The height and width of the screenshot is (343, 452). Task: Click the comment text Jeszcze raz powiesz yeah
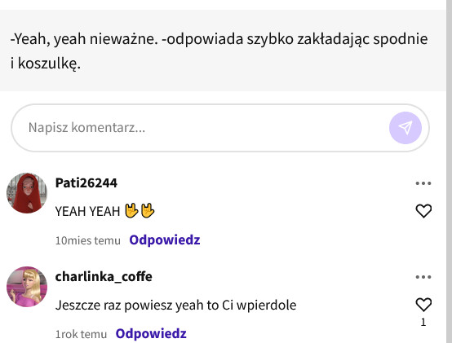[x=176, y=305]
